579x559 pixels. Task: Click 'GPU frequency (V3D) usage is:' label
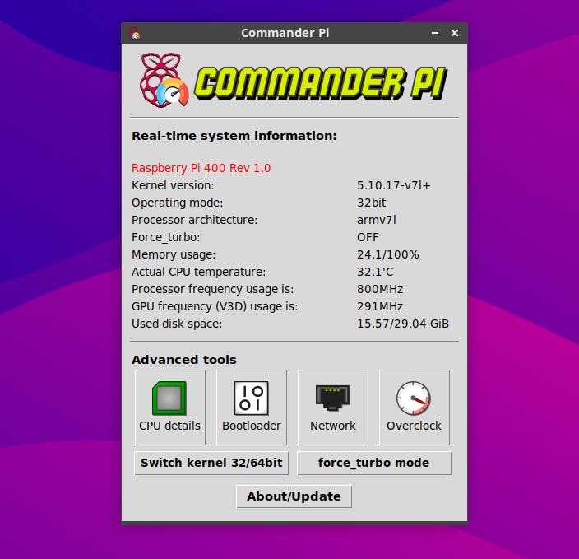tap(215, 306)
